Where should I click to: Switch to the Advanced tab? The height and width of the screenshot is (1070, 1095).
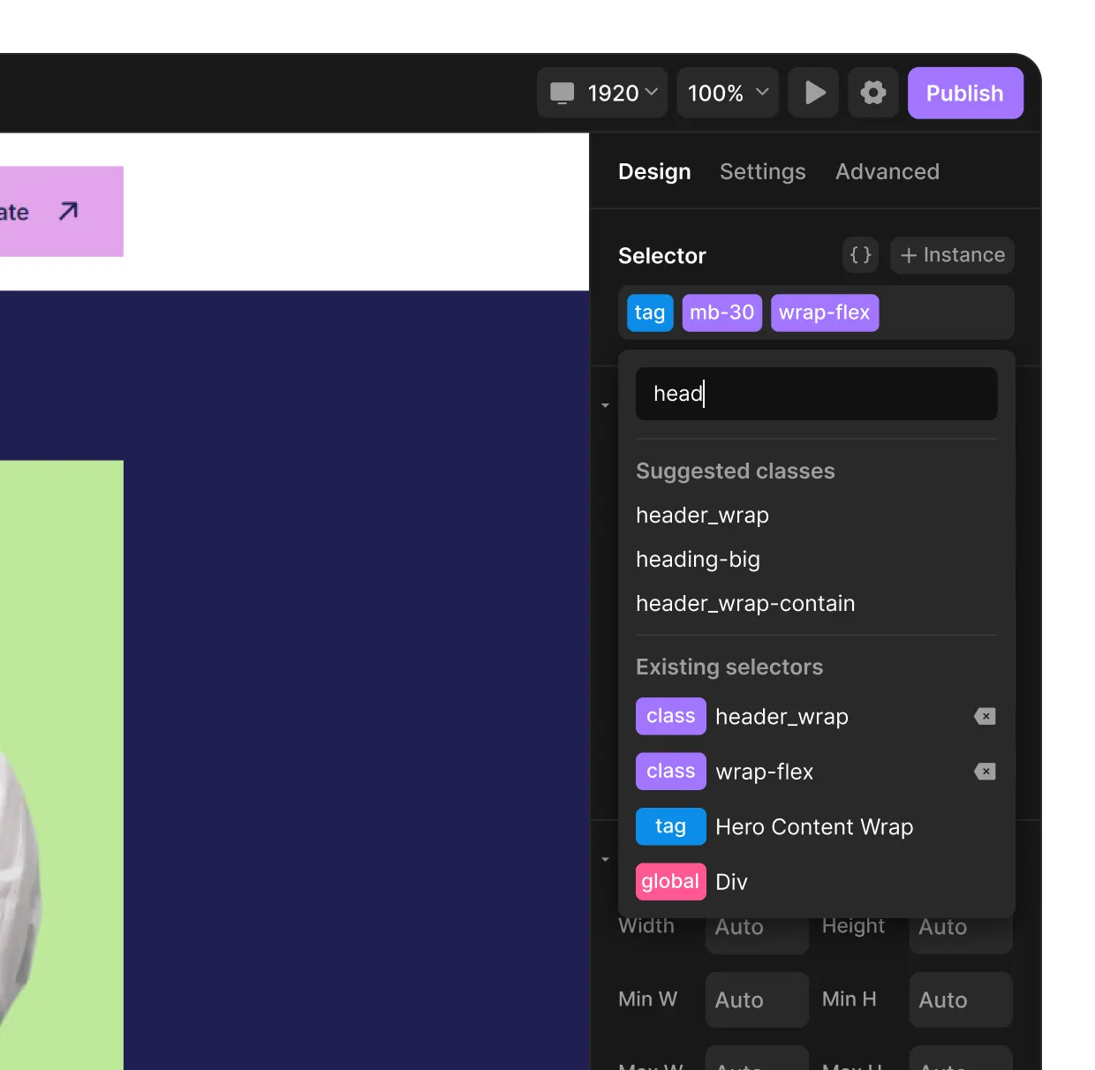click(887, 171)
